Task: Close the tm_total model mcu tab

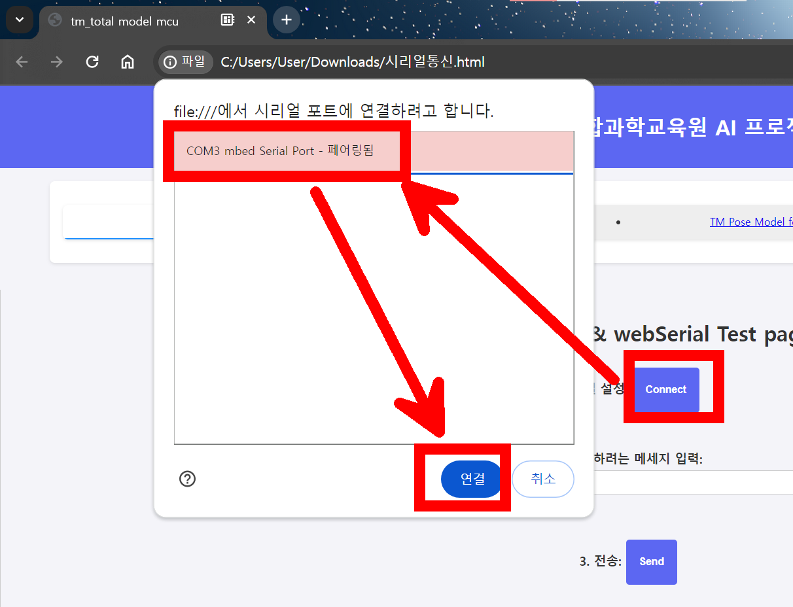Action: tap(251, 20)
